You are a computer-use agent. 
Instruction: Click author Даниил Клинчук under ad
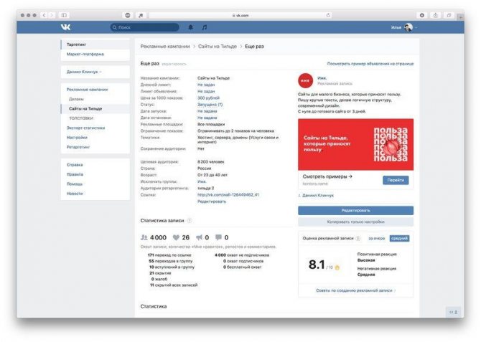point(318,195)
